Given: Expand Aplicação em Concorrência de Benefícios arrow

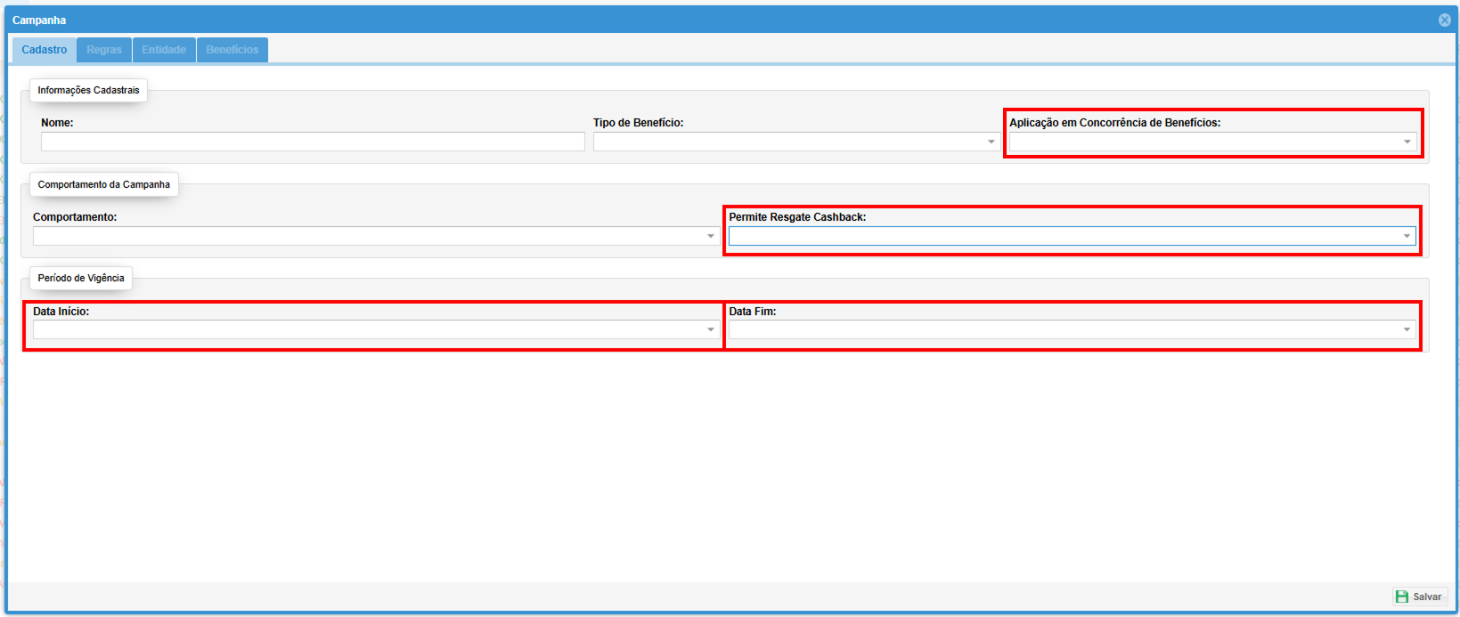Looking at the screenshot, I should coord(1407,142).
